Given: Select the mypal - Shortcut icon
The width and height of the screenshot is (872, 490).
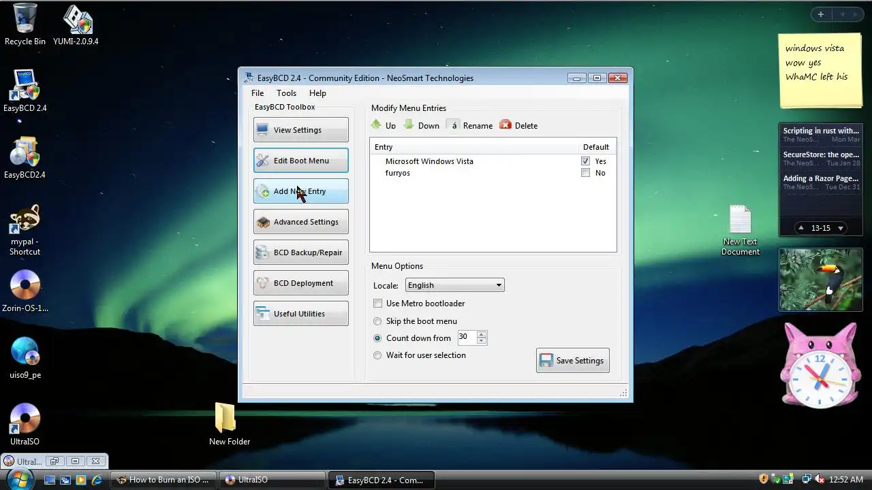Looking at the screenshot, I should (x=25, y=230).
